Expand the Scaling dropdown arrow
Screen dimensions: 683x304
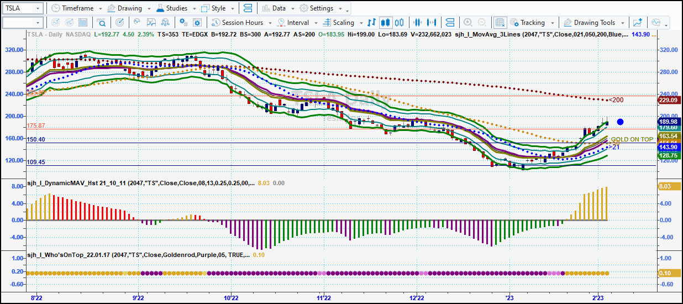pos(361,23)
